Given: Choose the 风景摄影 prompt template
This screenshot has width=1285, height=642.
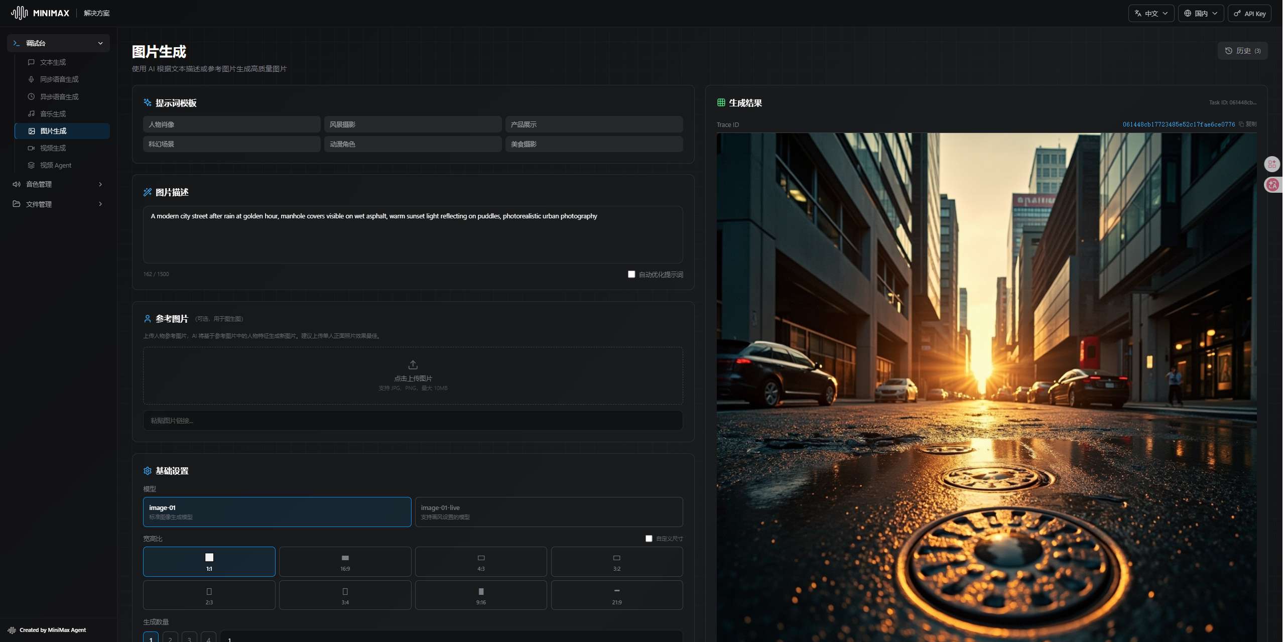Looking at the screenshot, I should (413, 124).
